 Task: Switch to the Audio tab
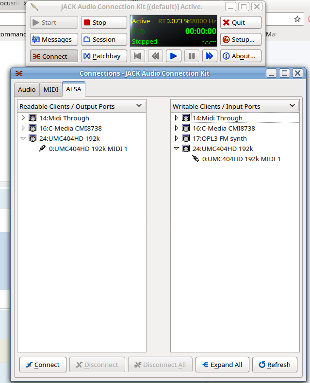[x=27, y=90]
